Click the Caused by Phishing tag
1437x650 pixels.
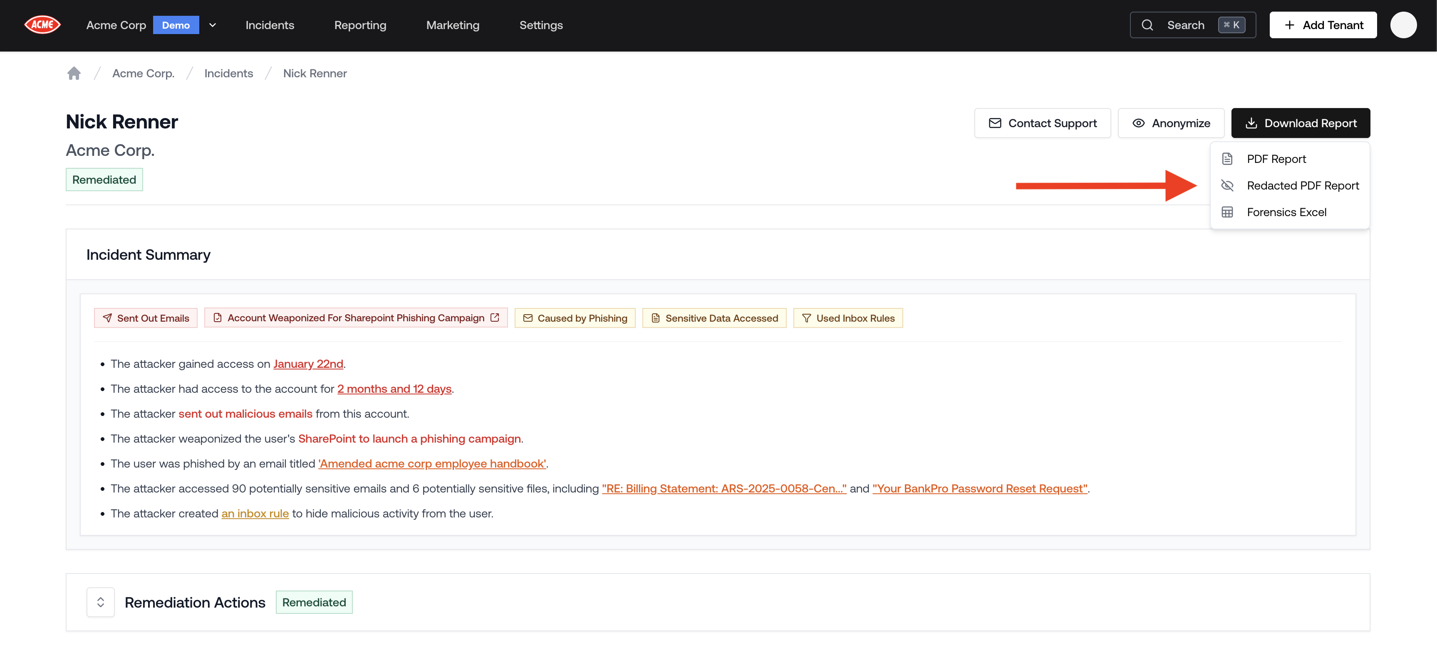click(575, 318)
